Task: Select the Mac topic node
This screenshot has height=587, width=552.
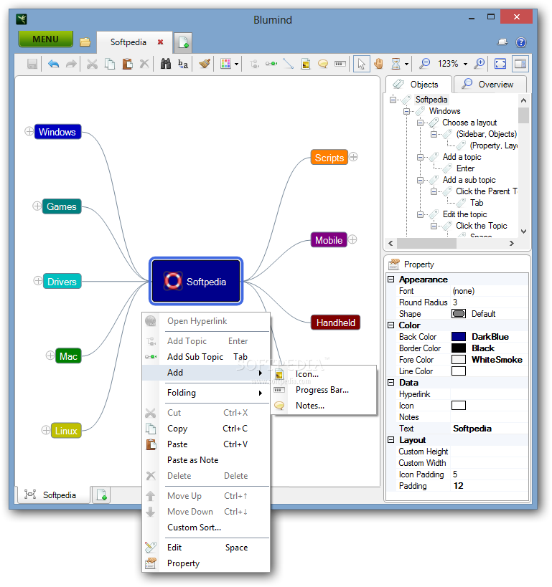Action: coord(68,356)
